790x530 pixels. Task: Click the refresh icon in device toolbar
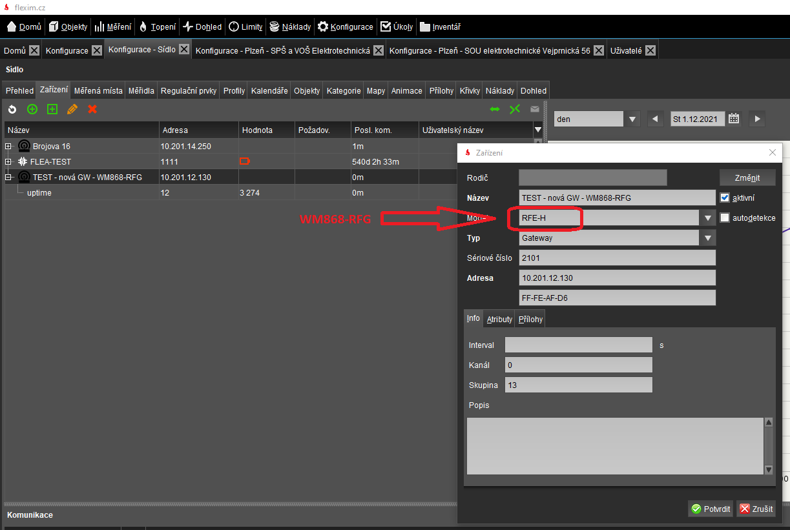pyautogui.click(x=12, y=109)
